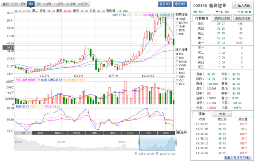Open the 大单 tab
The width and height of the screenshot is (255, 162).
pos(222,114)
